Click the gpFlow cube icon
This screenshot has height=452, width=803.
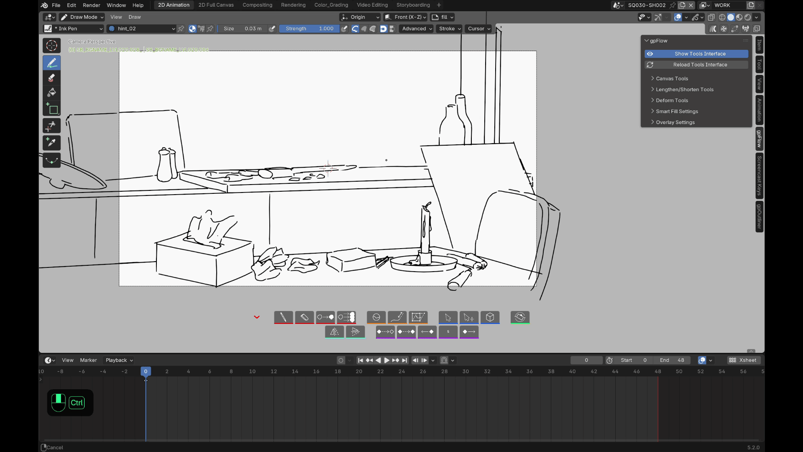[490, 317]
